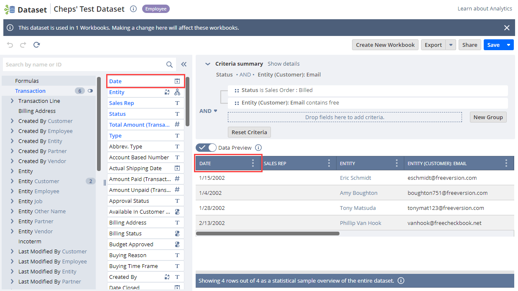Click Create New Workbook button

[385, 45]
